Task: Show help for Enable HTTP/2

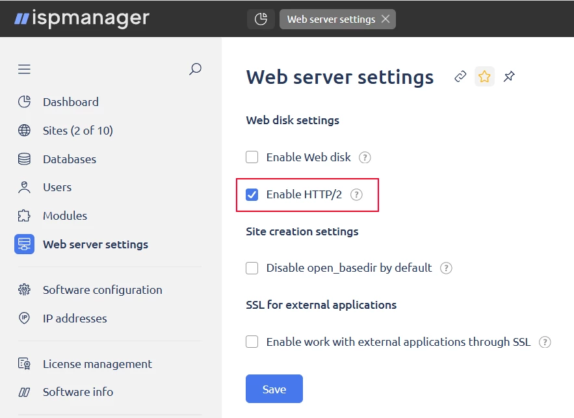Action: pyautogui.click(x=356, y=194)
